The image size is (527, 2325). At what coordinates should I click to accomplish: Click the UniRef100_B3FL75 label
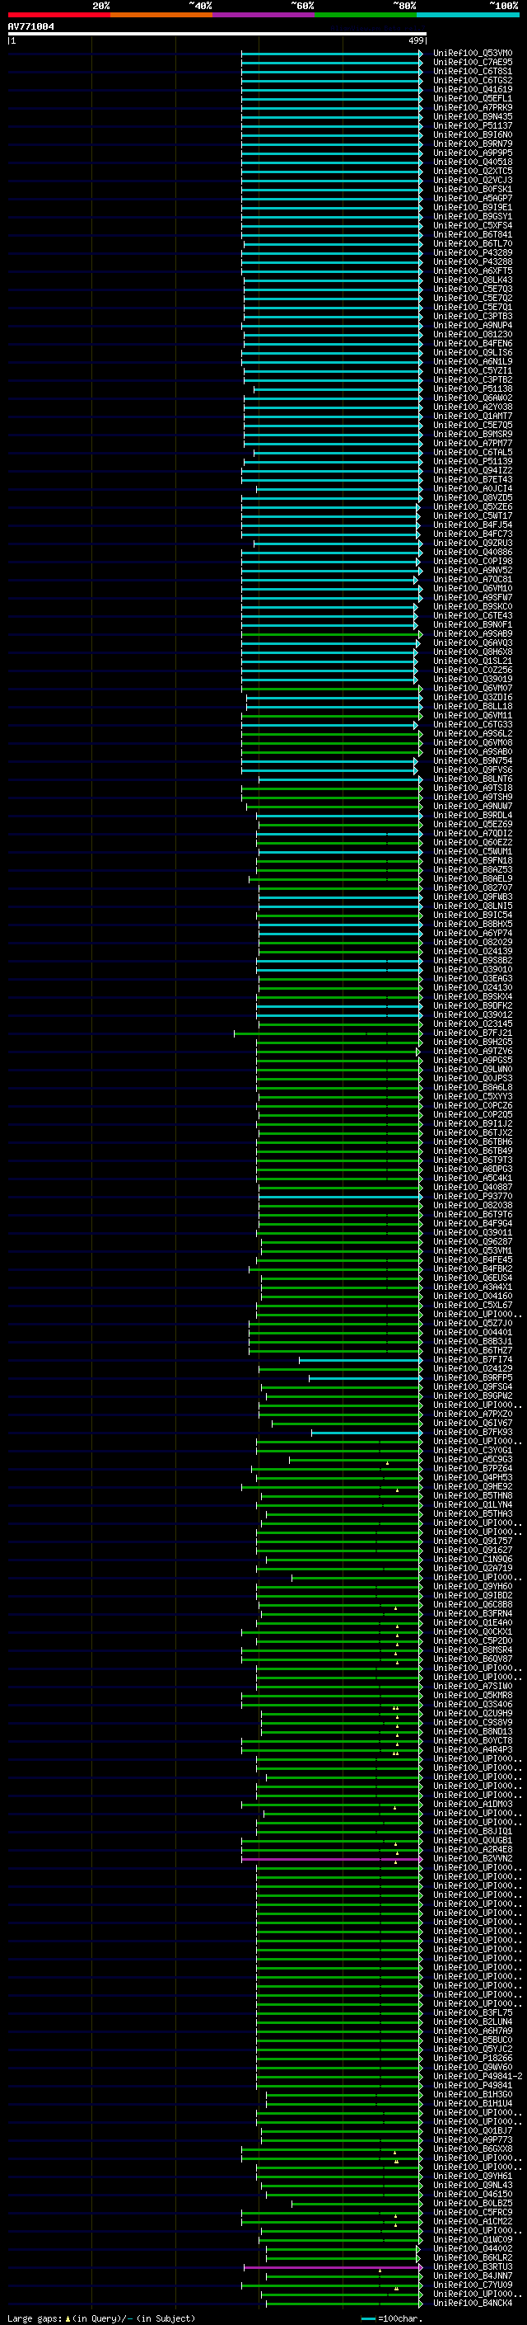[472, 2013]
